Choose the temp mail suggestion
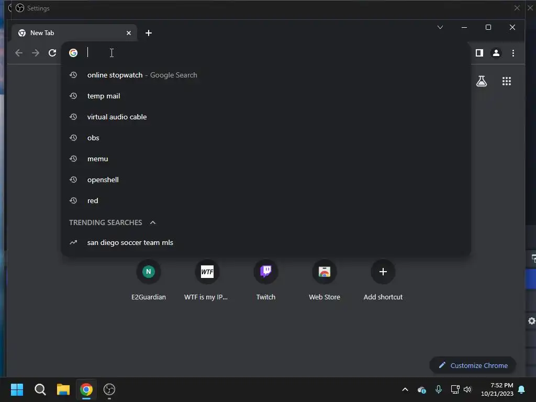Screen dimensions: 536x402 coord(266,96)
